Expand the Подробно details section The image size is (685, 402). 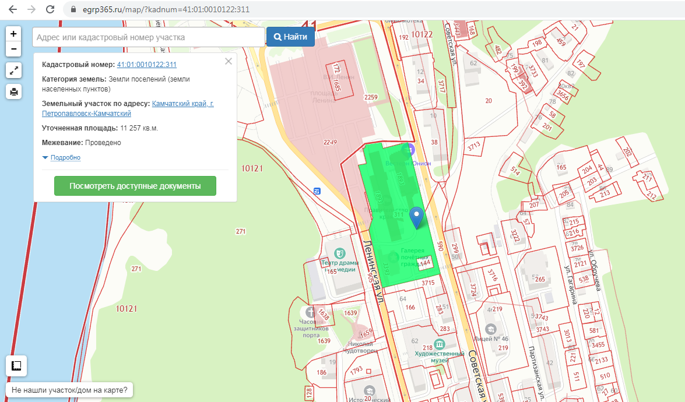(x=65, y=157)
